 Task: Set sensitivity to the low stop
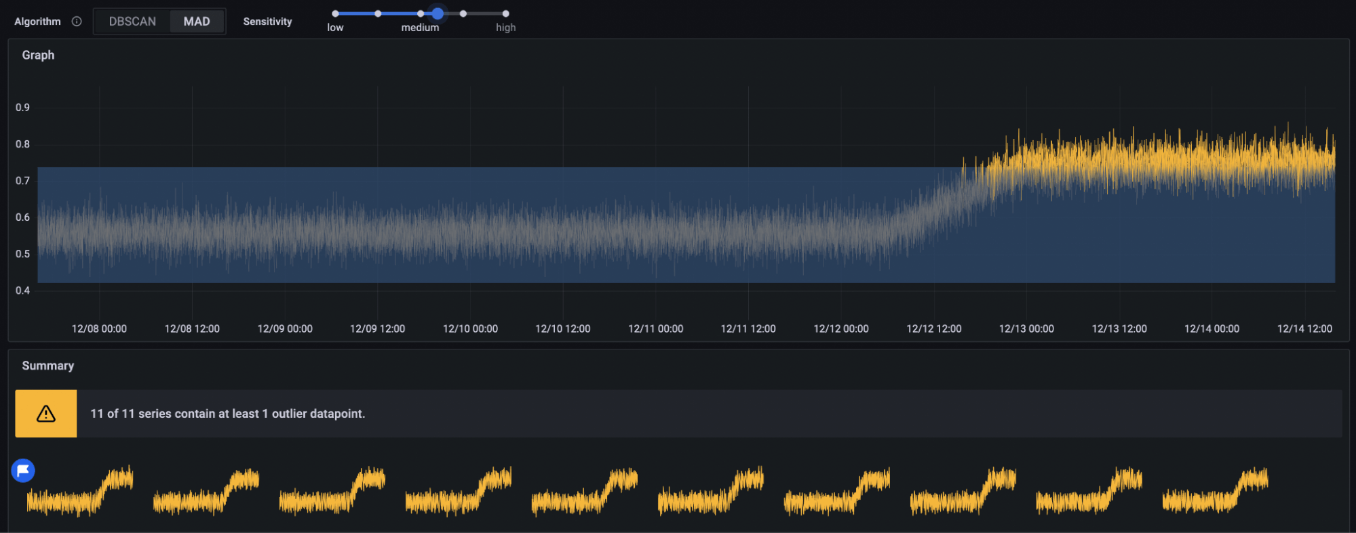[x=335, y=14]
